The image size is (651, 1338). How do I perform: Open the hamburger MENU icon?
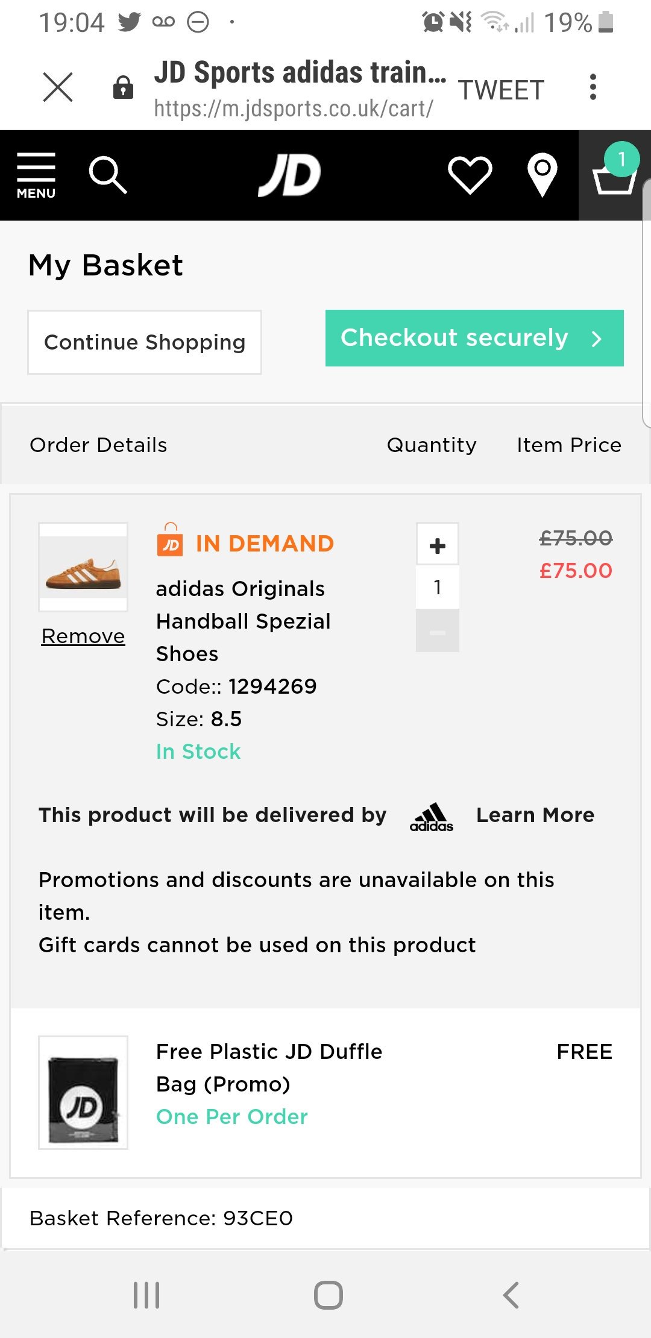[36, 175]
